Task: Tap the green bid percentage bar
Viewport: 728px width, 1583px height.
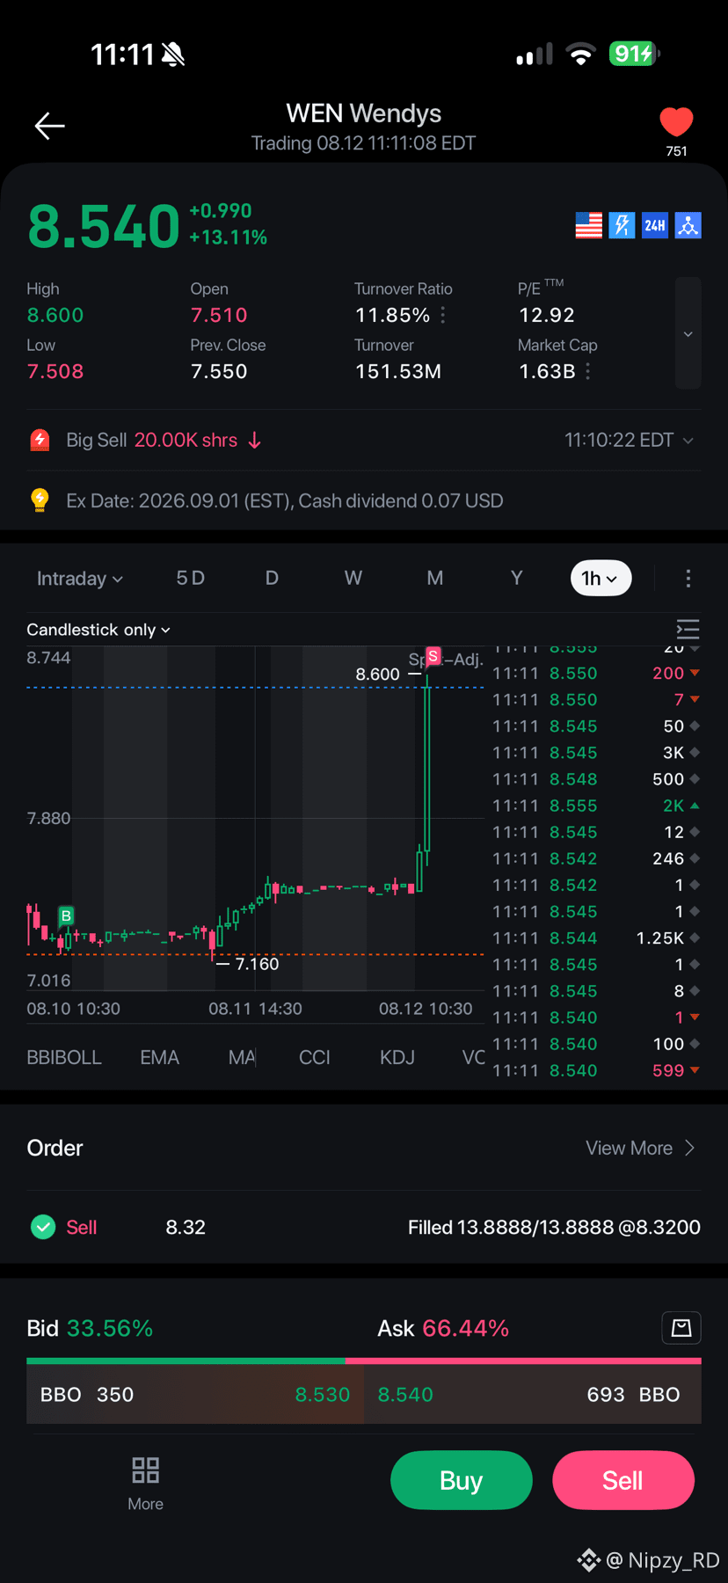Action: click(186, 1361)
